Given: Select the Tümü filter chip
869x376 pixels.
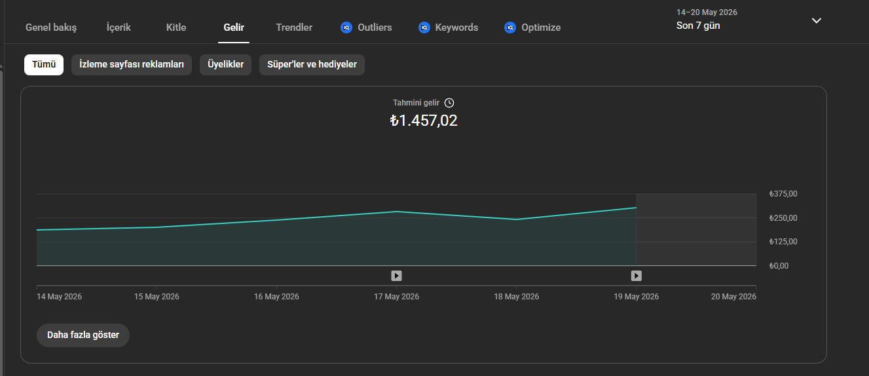Looking at the screenshot, I should click(x=44, y=65).
